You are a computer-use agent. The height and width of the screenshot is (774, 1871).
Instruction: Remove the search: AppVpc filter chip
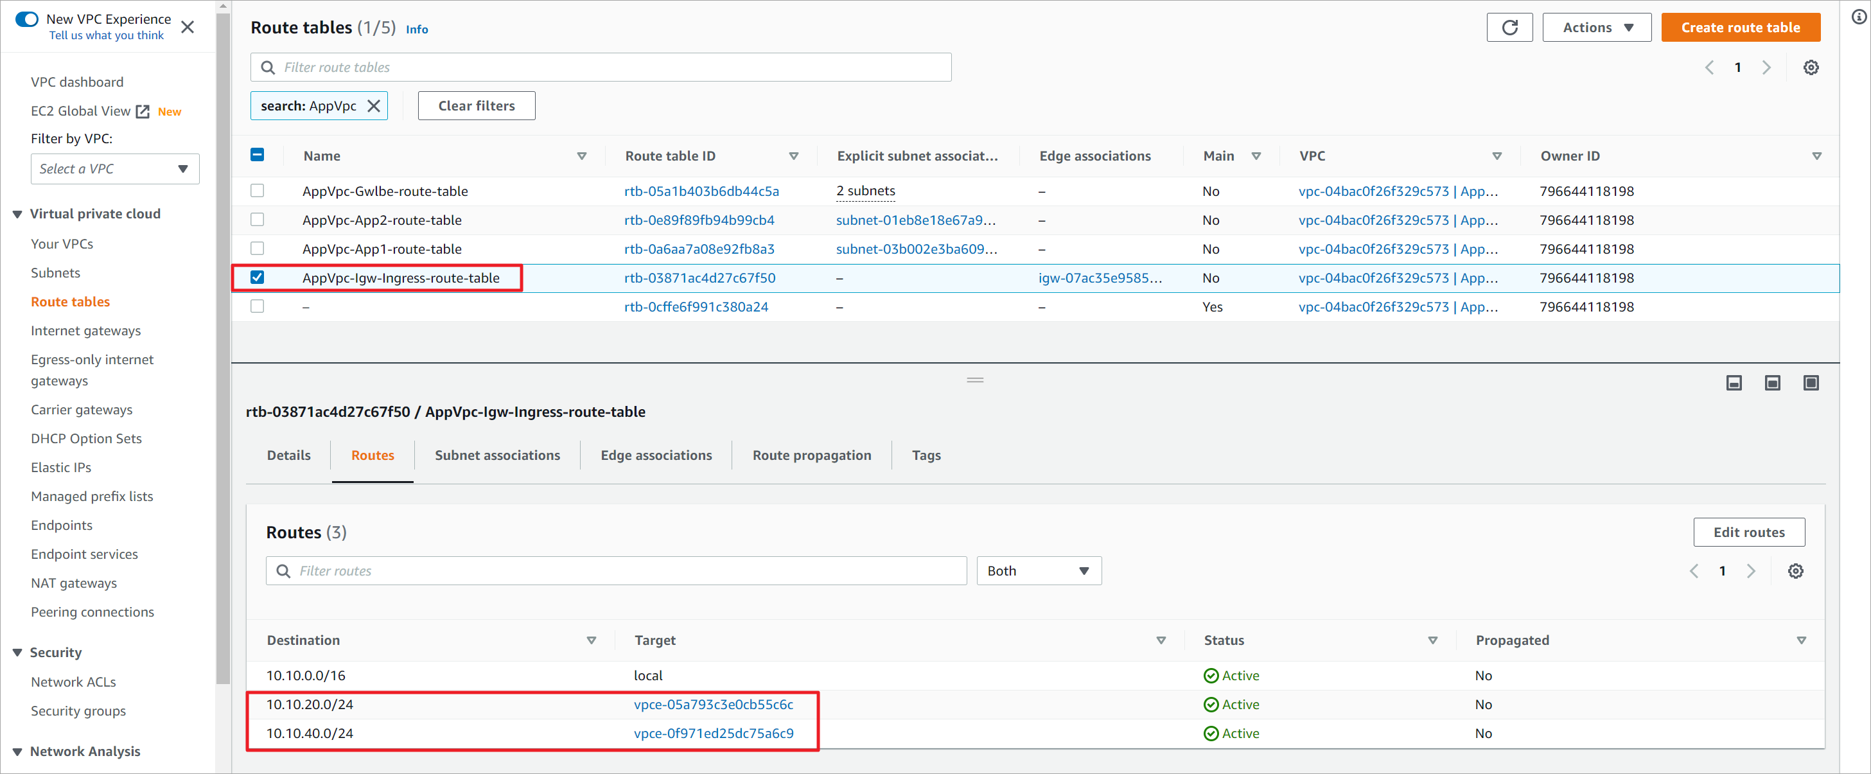(x=374, y=106)
